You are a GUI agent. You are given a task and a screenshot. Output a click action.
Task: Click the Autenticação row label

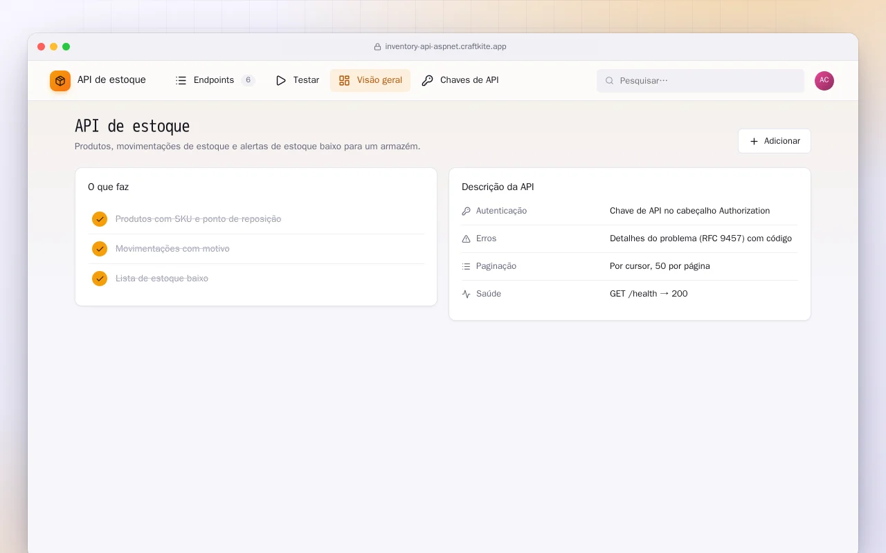pos(501,211)
